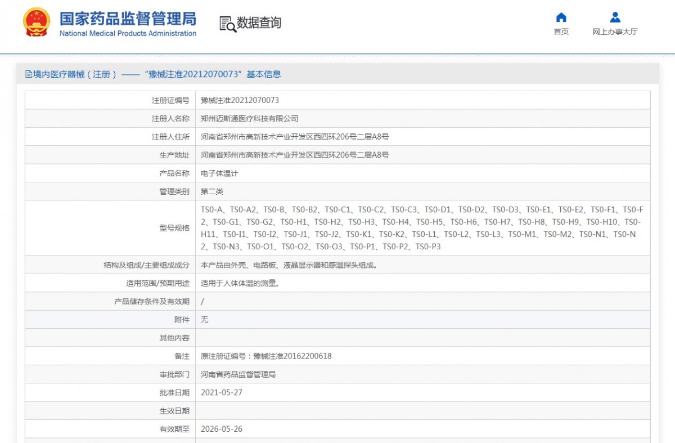Click the National Medical Products Administration subtitle

[x=128, y=34]
